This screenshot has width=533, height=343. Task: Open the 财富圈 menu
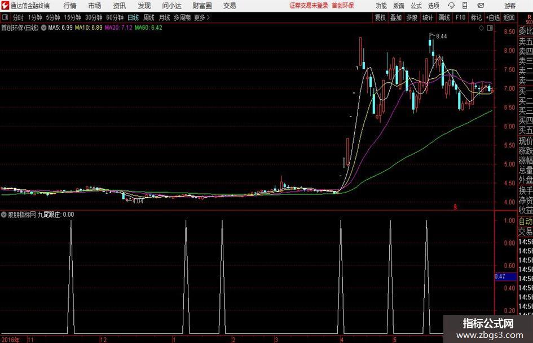pos(202,6)
